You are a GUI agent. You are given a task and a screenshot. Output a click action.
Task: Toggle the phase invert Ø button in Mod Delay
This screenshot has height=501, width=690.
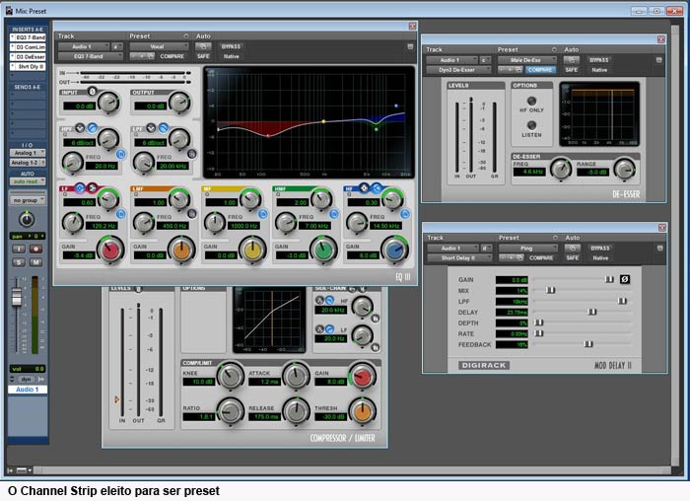click(625, 279)
